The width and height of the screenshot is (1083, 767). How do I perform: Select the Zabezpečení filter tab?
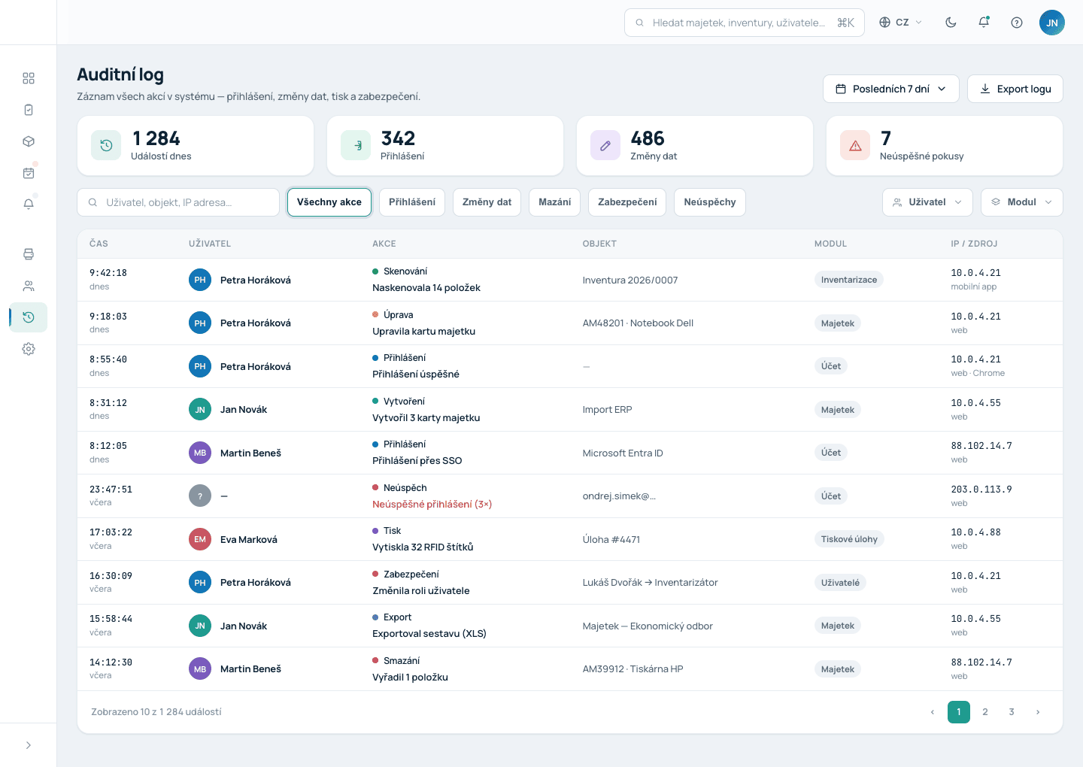pos(627,202)
